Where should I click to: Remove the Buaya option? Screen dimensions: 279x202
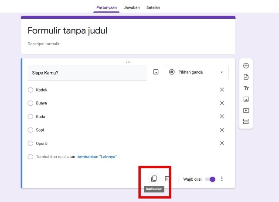(x=222, y=103)
